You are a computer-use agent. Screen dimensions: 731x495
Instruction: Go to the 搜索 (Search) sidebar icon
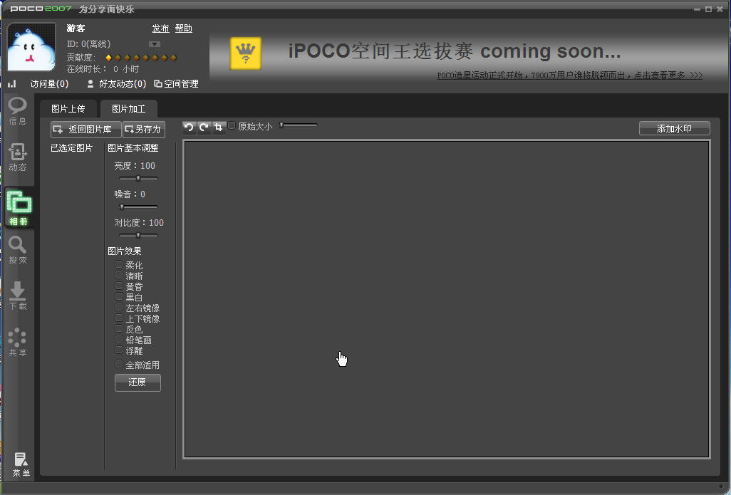point(18,249)
